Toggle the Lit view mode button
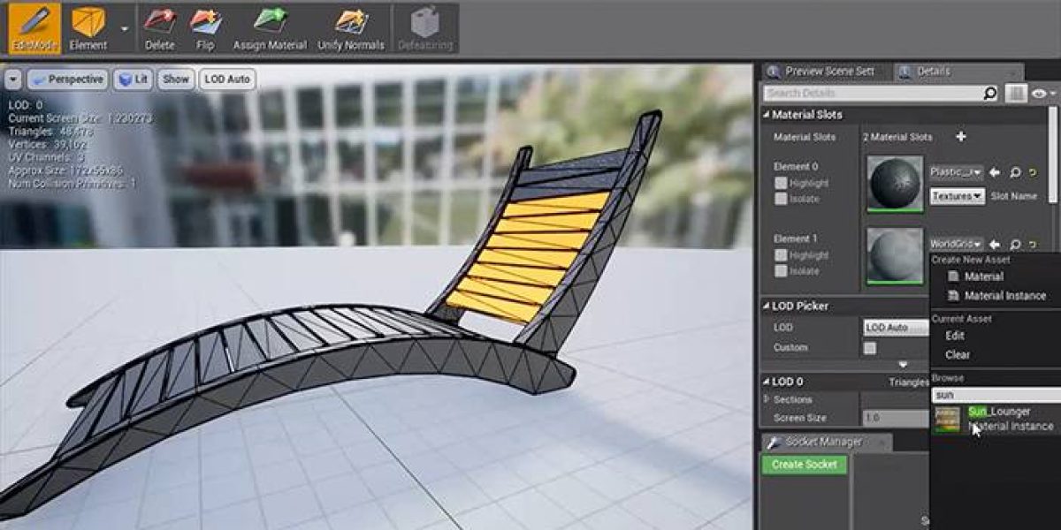 [x=132, y=79]
